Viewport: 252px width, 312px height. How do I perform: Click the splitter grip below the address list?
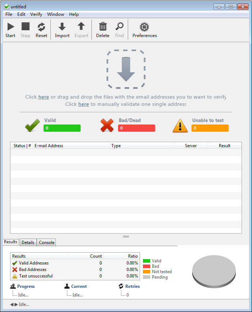point(126,236)
